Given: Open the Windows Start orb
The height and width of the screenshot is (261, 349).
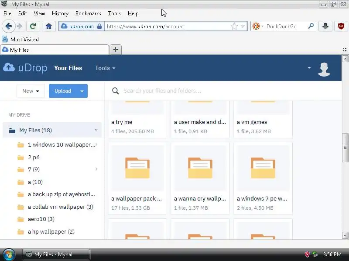Looking at the screenshot, I should click(9, 254).
